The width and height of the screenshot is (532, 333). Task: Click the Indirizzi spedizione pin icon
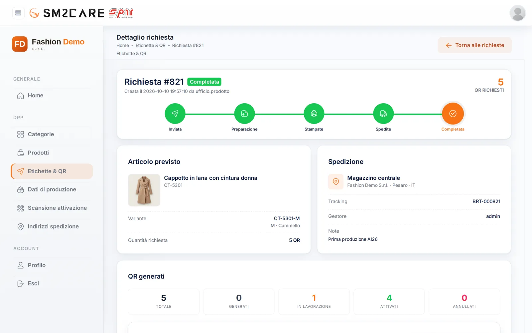pos(21,226)
